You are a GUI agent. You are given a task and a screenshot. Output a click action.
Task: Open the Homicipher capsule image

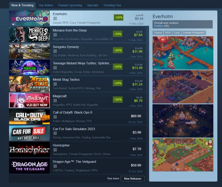[29, 149]
